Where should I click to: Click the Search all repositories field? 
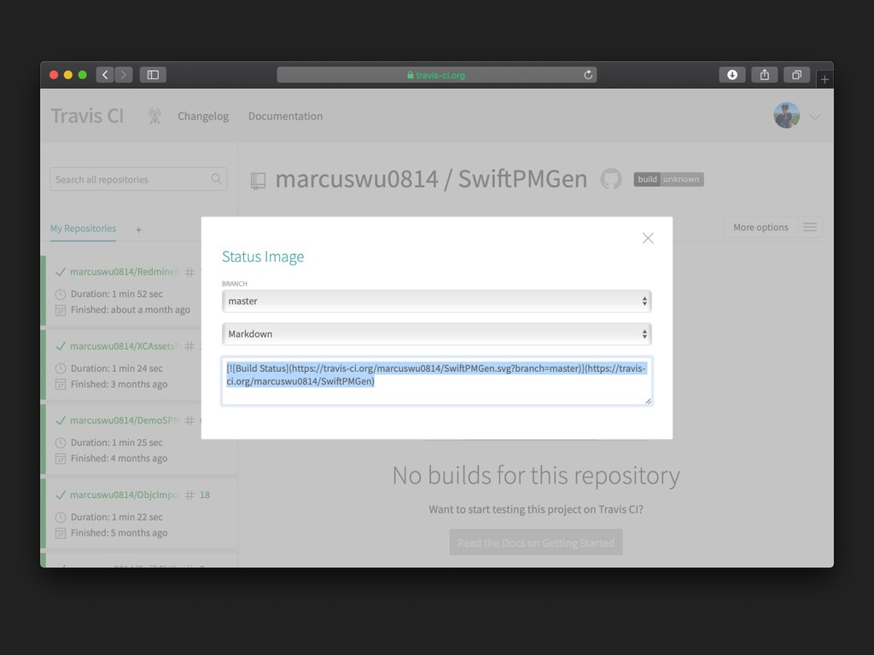[x=138, y=179]
